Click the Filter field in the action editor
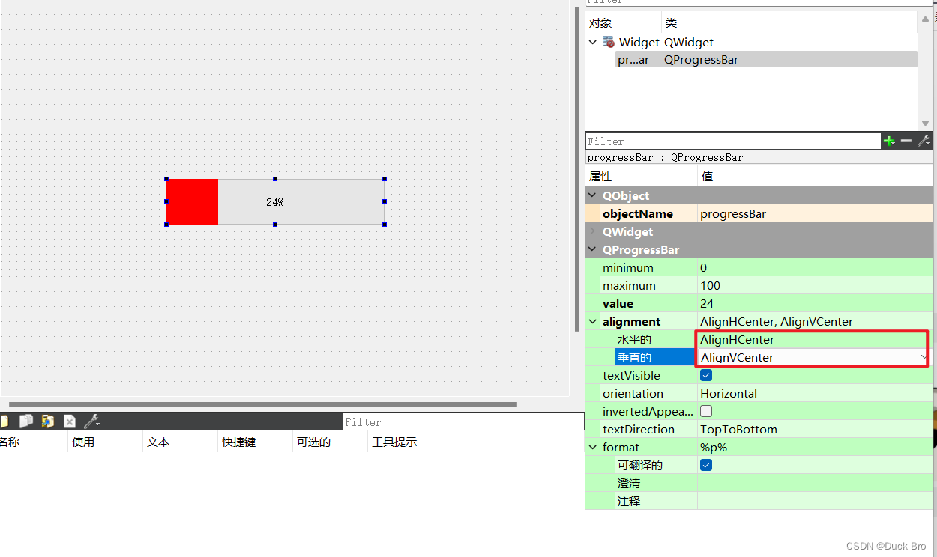The image size is (937, 557). coord(463,421)
